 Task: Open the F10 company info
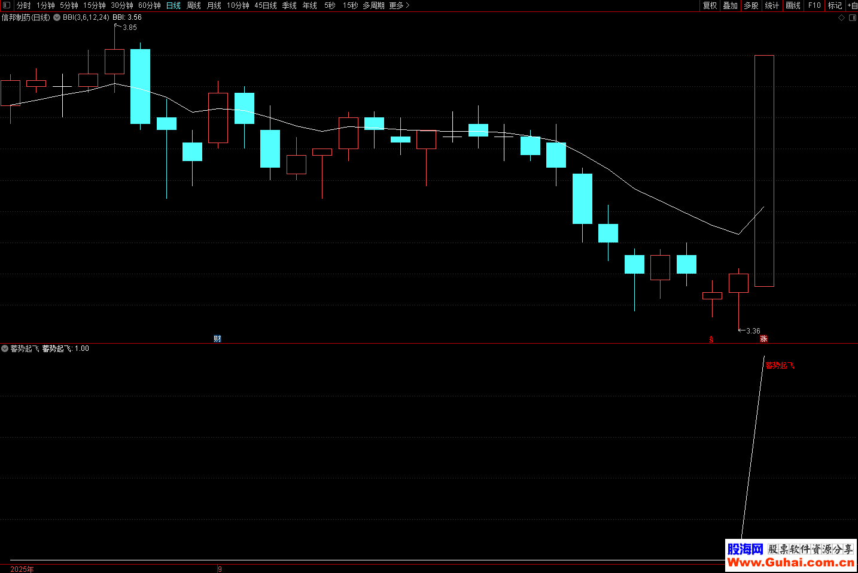(x=814, y=5)
